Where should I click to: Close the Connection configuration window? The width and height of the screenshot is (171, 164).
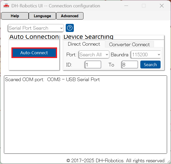tap(162, 6)
